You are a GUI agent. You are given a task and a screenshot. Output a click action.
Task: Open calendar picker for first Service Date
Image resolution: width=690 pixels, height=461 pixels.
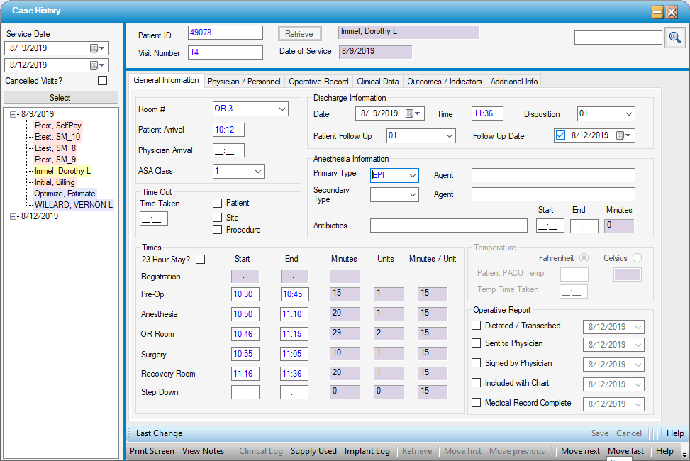pos(97,48)
